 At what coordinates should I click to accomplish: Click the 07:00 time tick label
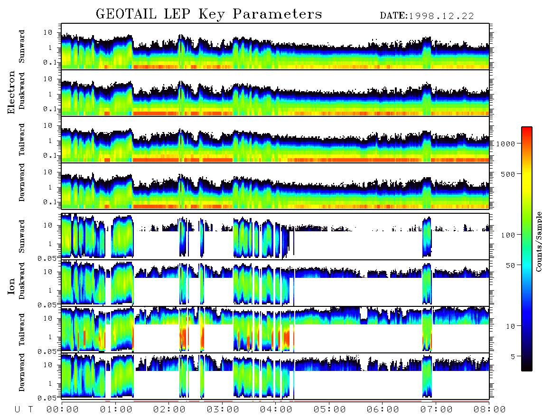[437, 410]
